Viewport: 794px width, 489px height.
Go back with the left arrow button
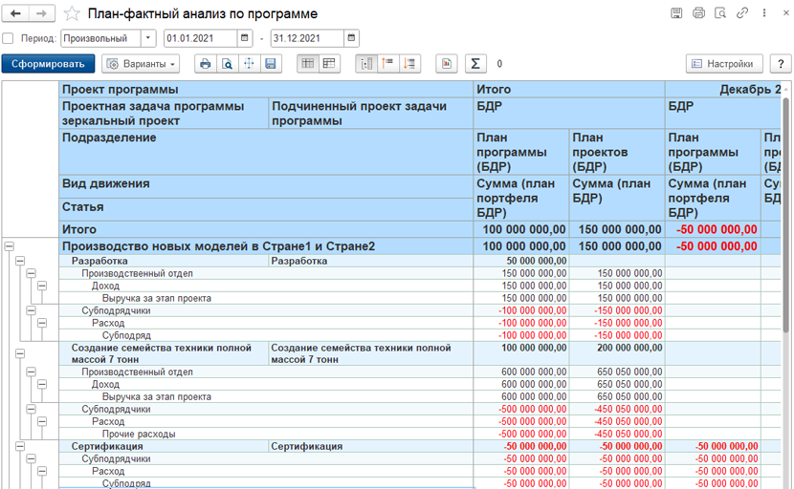pos(15,13)
